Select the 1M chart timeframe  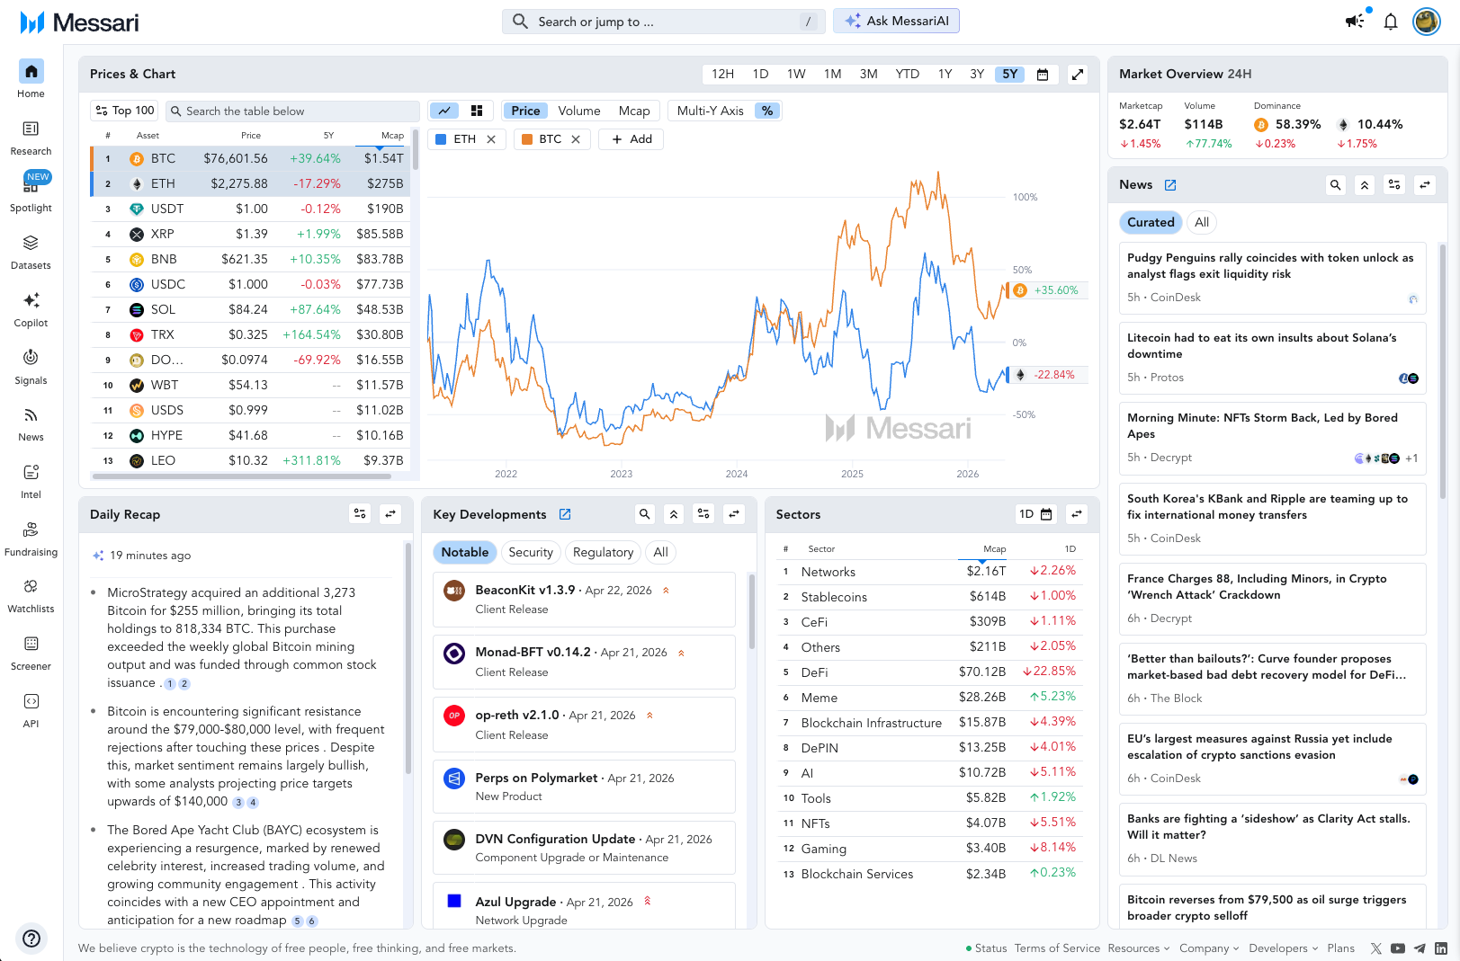point(832,75)
